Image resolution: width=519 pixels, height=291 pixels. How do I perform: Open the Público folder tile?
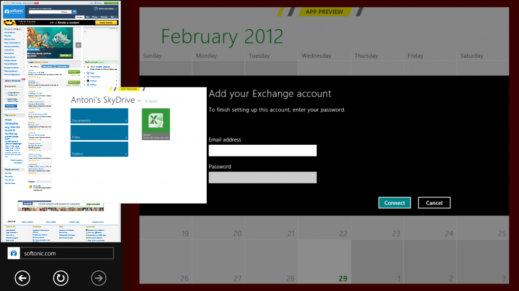pos(99,149)
